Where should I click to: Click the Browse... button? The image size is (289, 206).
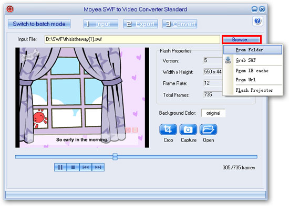click(241, 39)
